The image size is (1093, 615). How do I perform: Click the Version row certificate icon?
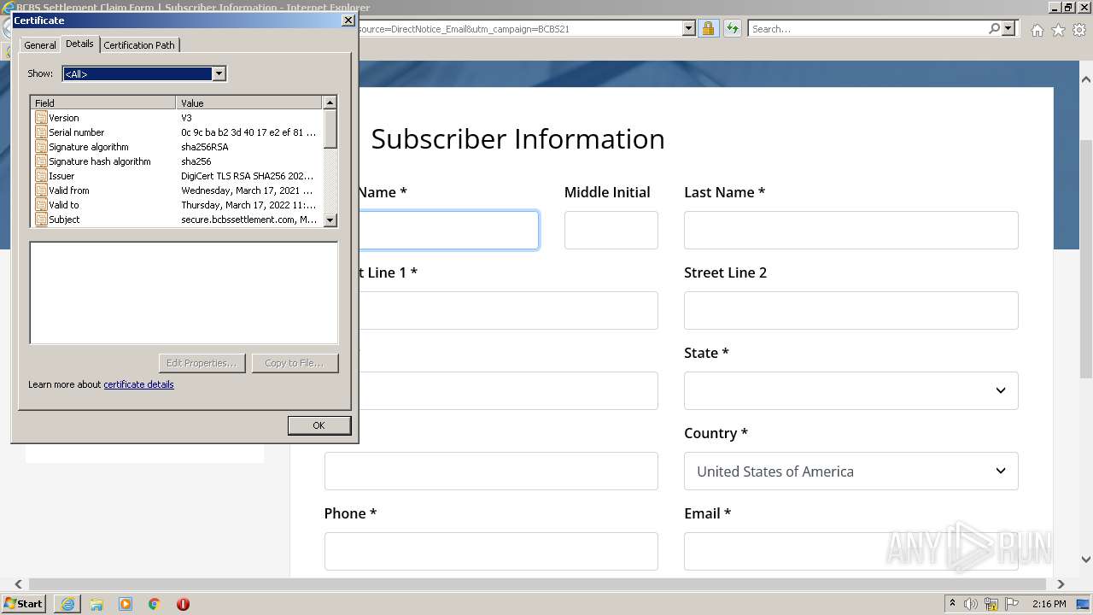[x=41, y=118]
